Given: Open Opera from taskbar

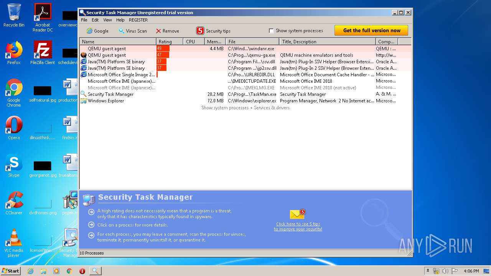Looking at the screenshot, I should coord(82,271).
